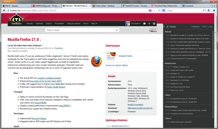Open the bug 809821 link
Viewport: 218px width, 129px height.
[65, 106]
